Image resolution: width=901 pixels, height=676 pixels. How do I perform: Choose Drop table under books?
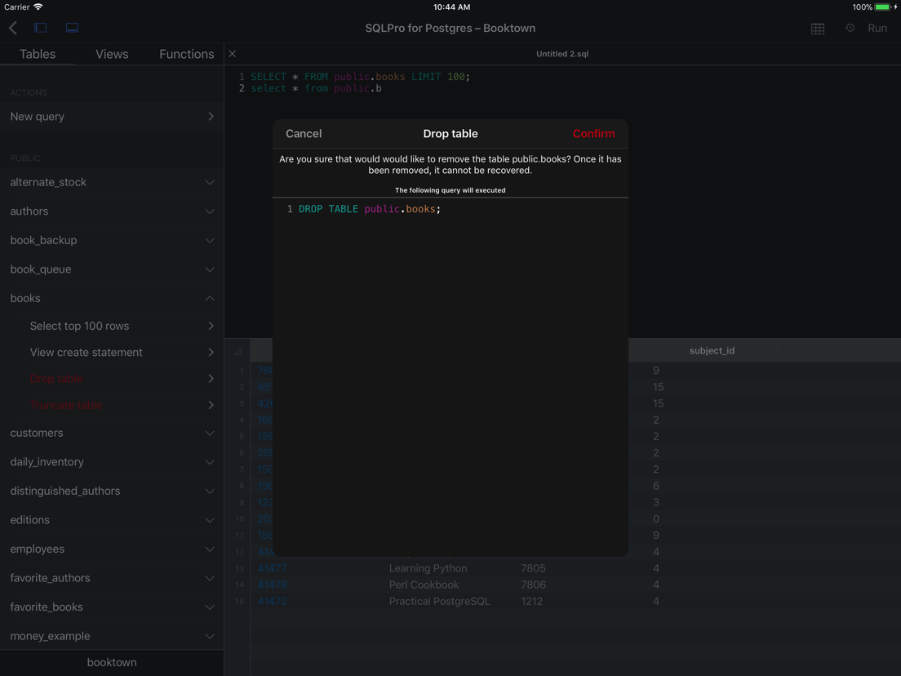pyautogui.click(x=112, y=379)
